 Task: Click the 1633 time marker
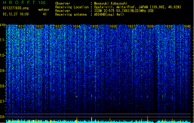[x=58, y=26]
